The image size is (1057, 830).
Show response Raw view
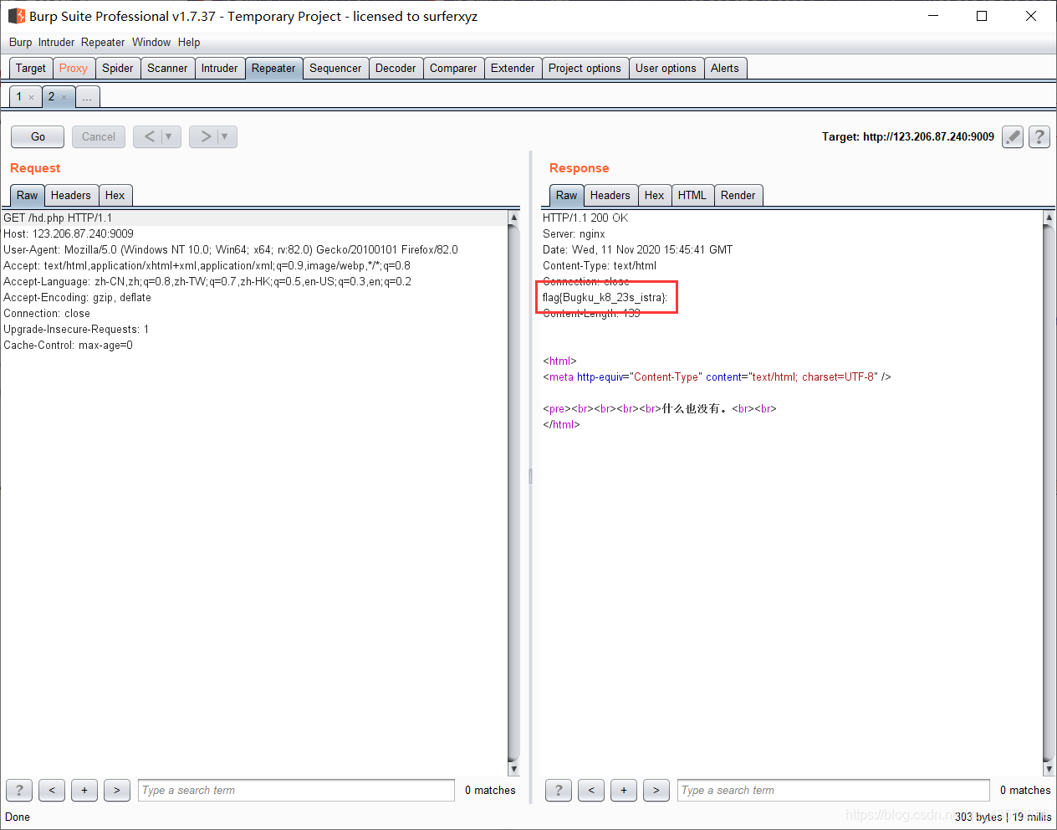(567, 196)
